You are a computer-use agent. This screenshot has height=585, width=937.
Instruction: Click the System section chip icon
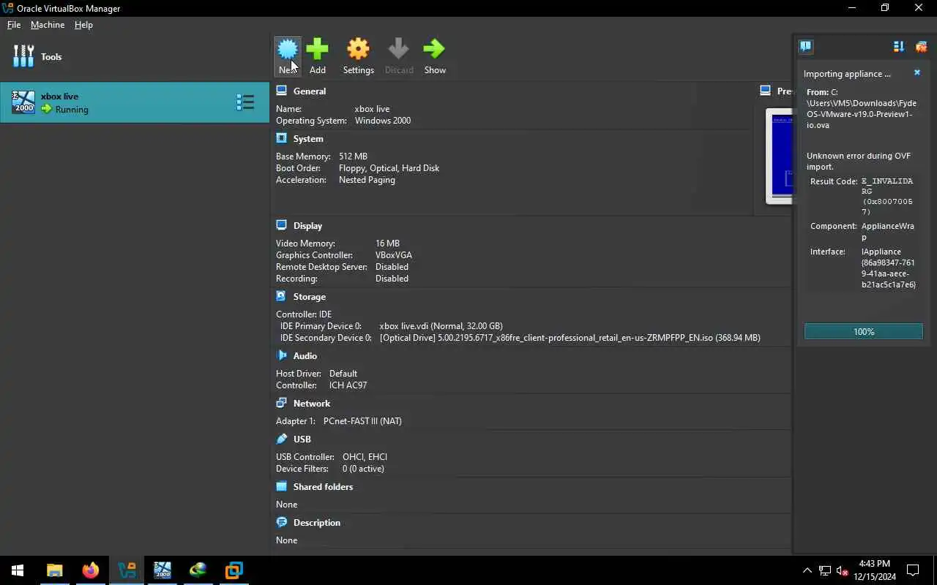281,138
